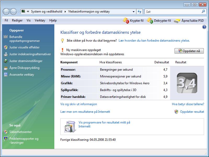Image resolution: width=209 pixels, height=157 pixels.
Task: Click icon beside Juster strøminnstillinger
Action: [6, 61]
